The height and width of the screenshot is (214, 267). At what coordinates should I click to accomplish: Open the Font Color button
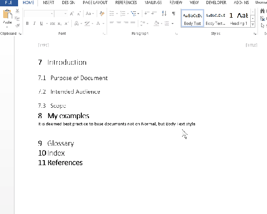(98, 24)
